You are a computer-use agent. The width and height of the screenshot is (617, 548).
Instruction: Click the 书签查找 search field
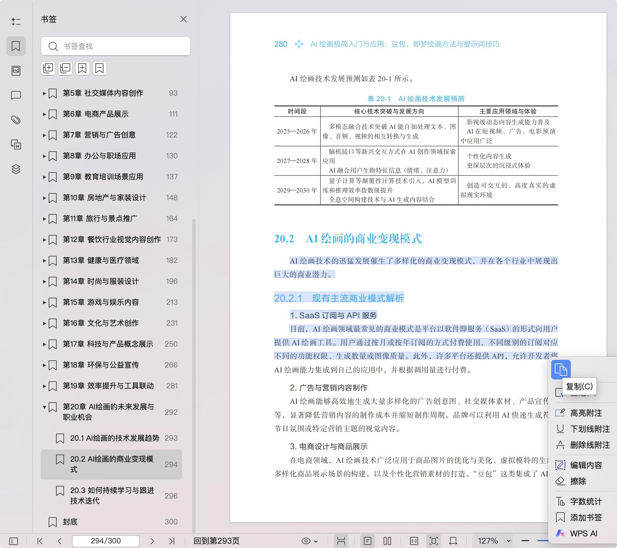tap(123, 46)
